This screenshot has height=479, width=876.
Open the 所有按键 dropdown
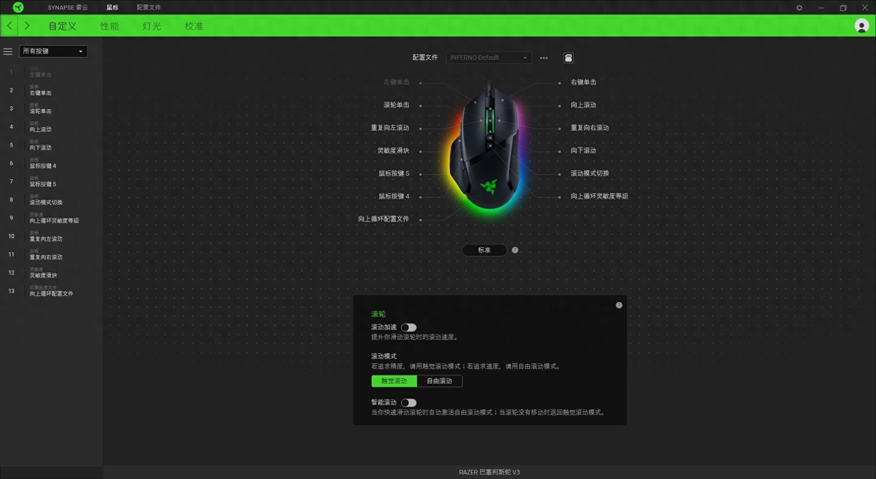[x=53, y=51]
